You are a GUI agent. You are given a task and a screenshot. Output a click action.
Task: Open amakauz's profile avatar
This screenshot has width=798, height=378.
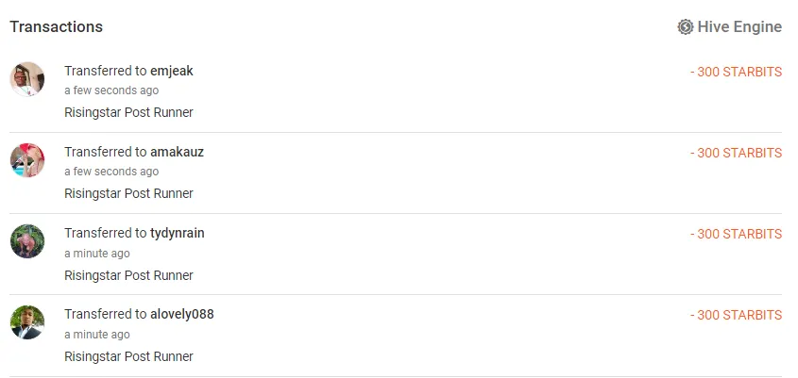(x=27, y=160)
